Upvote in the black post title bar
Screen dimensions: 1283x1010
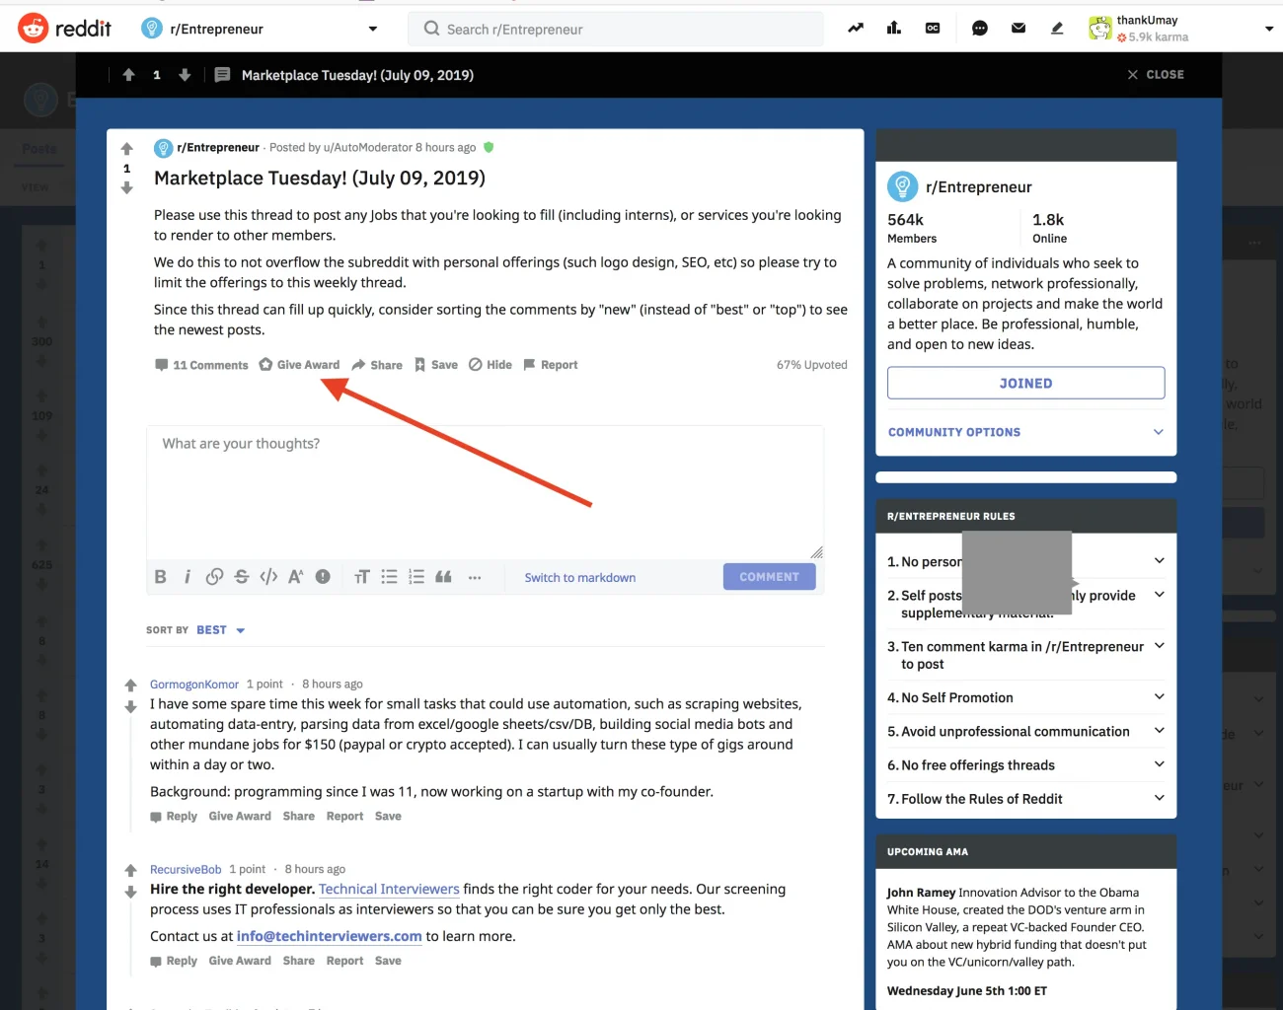tap(128, 75)
